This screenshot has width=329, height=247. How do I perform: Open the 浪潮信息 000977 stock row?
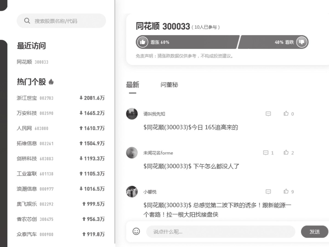61,189
